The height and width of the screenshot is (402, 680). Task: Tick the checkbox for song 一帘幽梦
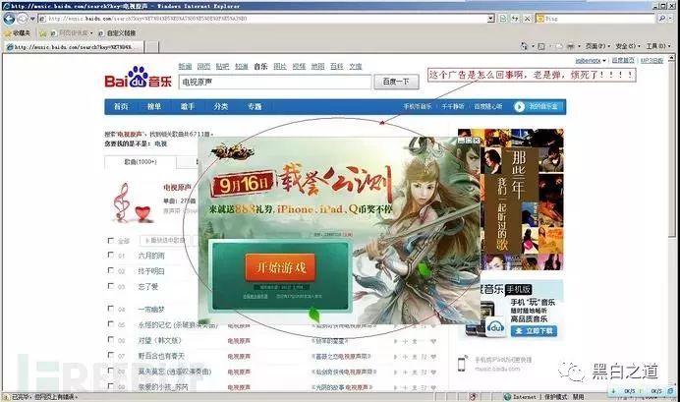click(x=111, y=309)
